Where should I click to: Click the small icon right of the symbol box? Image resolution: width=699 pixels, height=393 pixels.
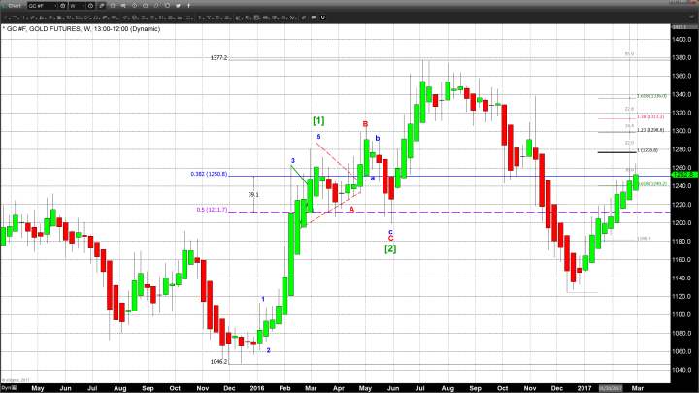coord(62,6)
